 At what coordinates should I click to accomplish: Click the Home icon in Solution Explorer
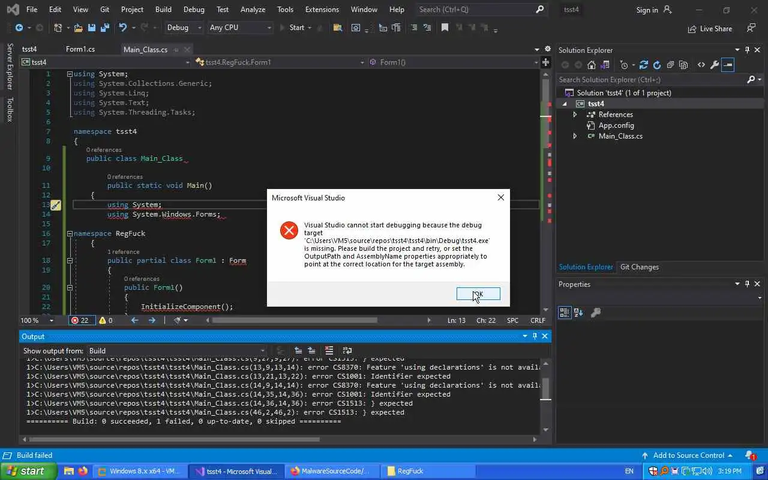(x=592, y=65)
